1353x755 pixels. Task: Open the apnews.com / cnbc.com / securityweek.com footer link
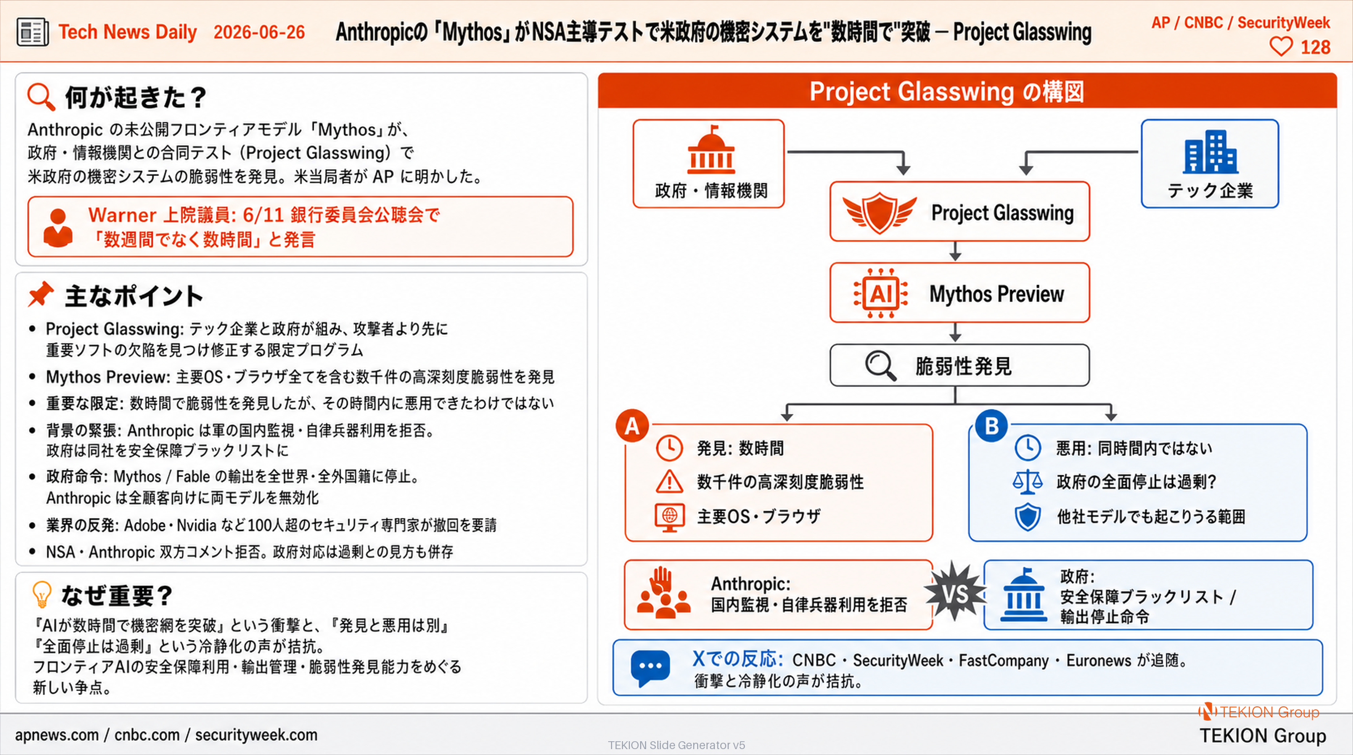[166, 734]
